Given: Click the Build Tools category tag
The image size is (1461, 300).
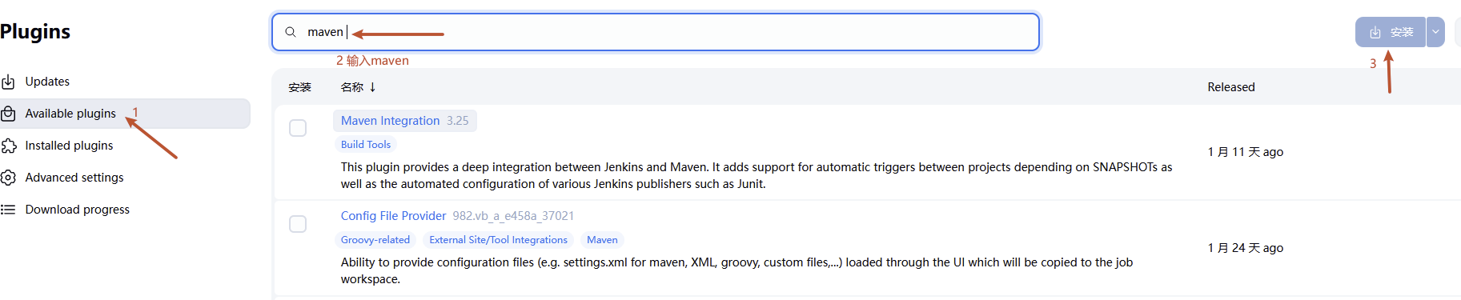Looking at the screenshot, I should click(x=366, y=145).
